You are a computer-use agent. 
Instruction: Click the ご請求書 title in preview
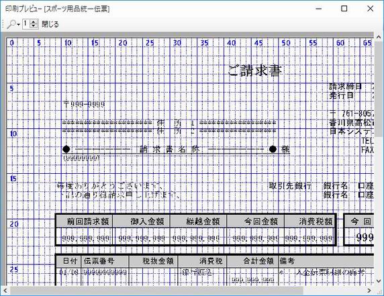254,70
